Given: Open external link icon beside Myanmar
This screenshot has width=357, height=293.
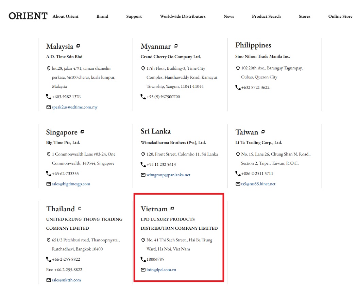Looking at the screenshot, I should 176,46.
